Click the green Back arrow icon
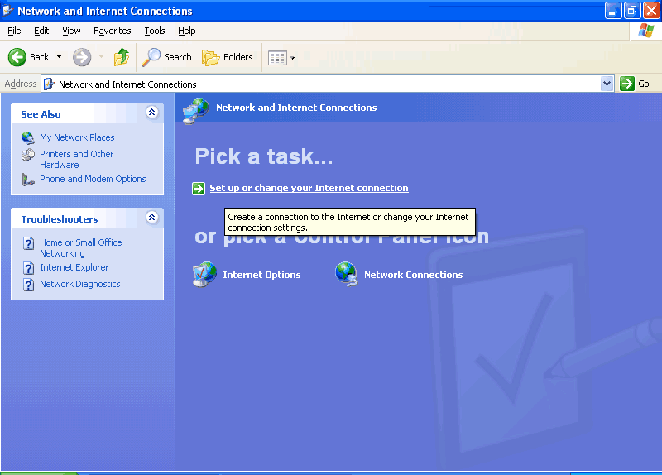The height and width of the screenshot is (475, 662). coord(17,57)
